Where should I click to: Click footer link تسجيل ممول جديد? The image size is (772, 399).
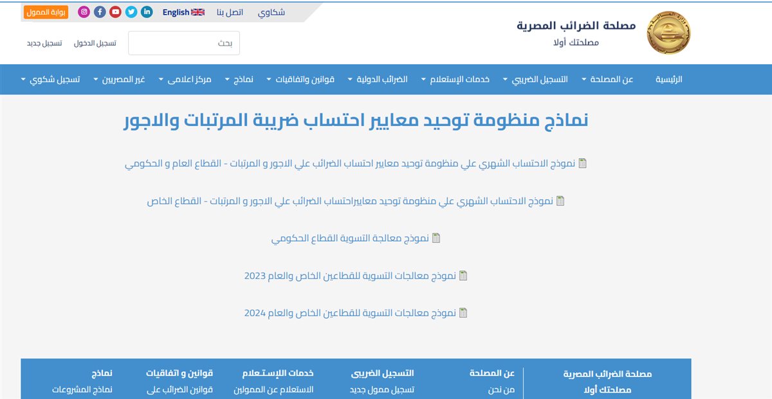pyautogui.click(x=382, y=389)
